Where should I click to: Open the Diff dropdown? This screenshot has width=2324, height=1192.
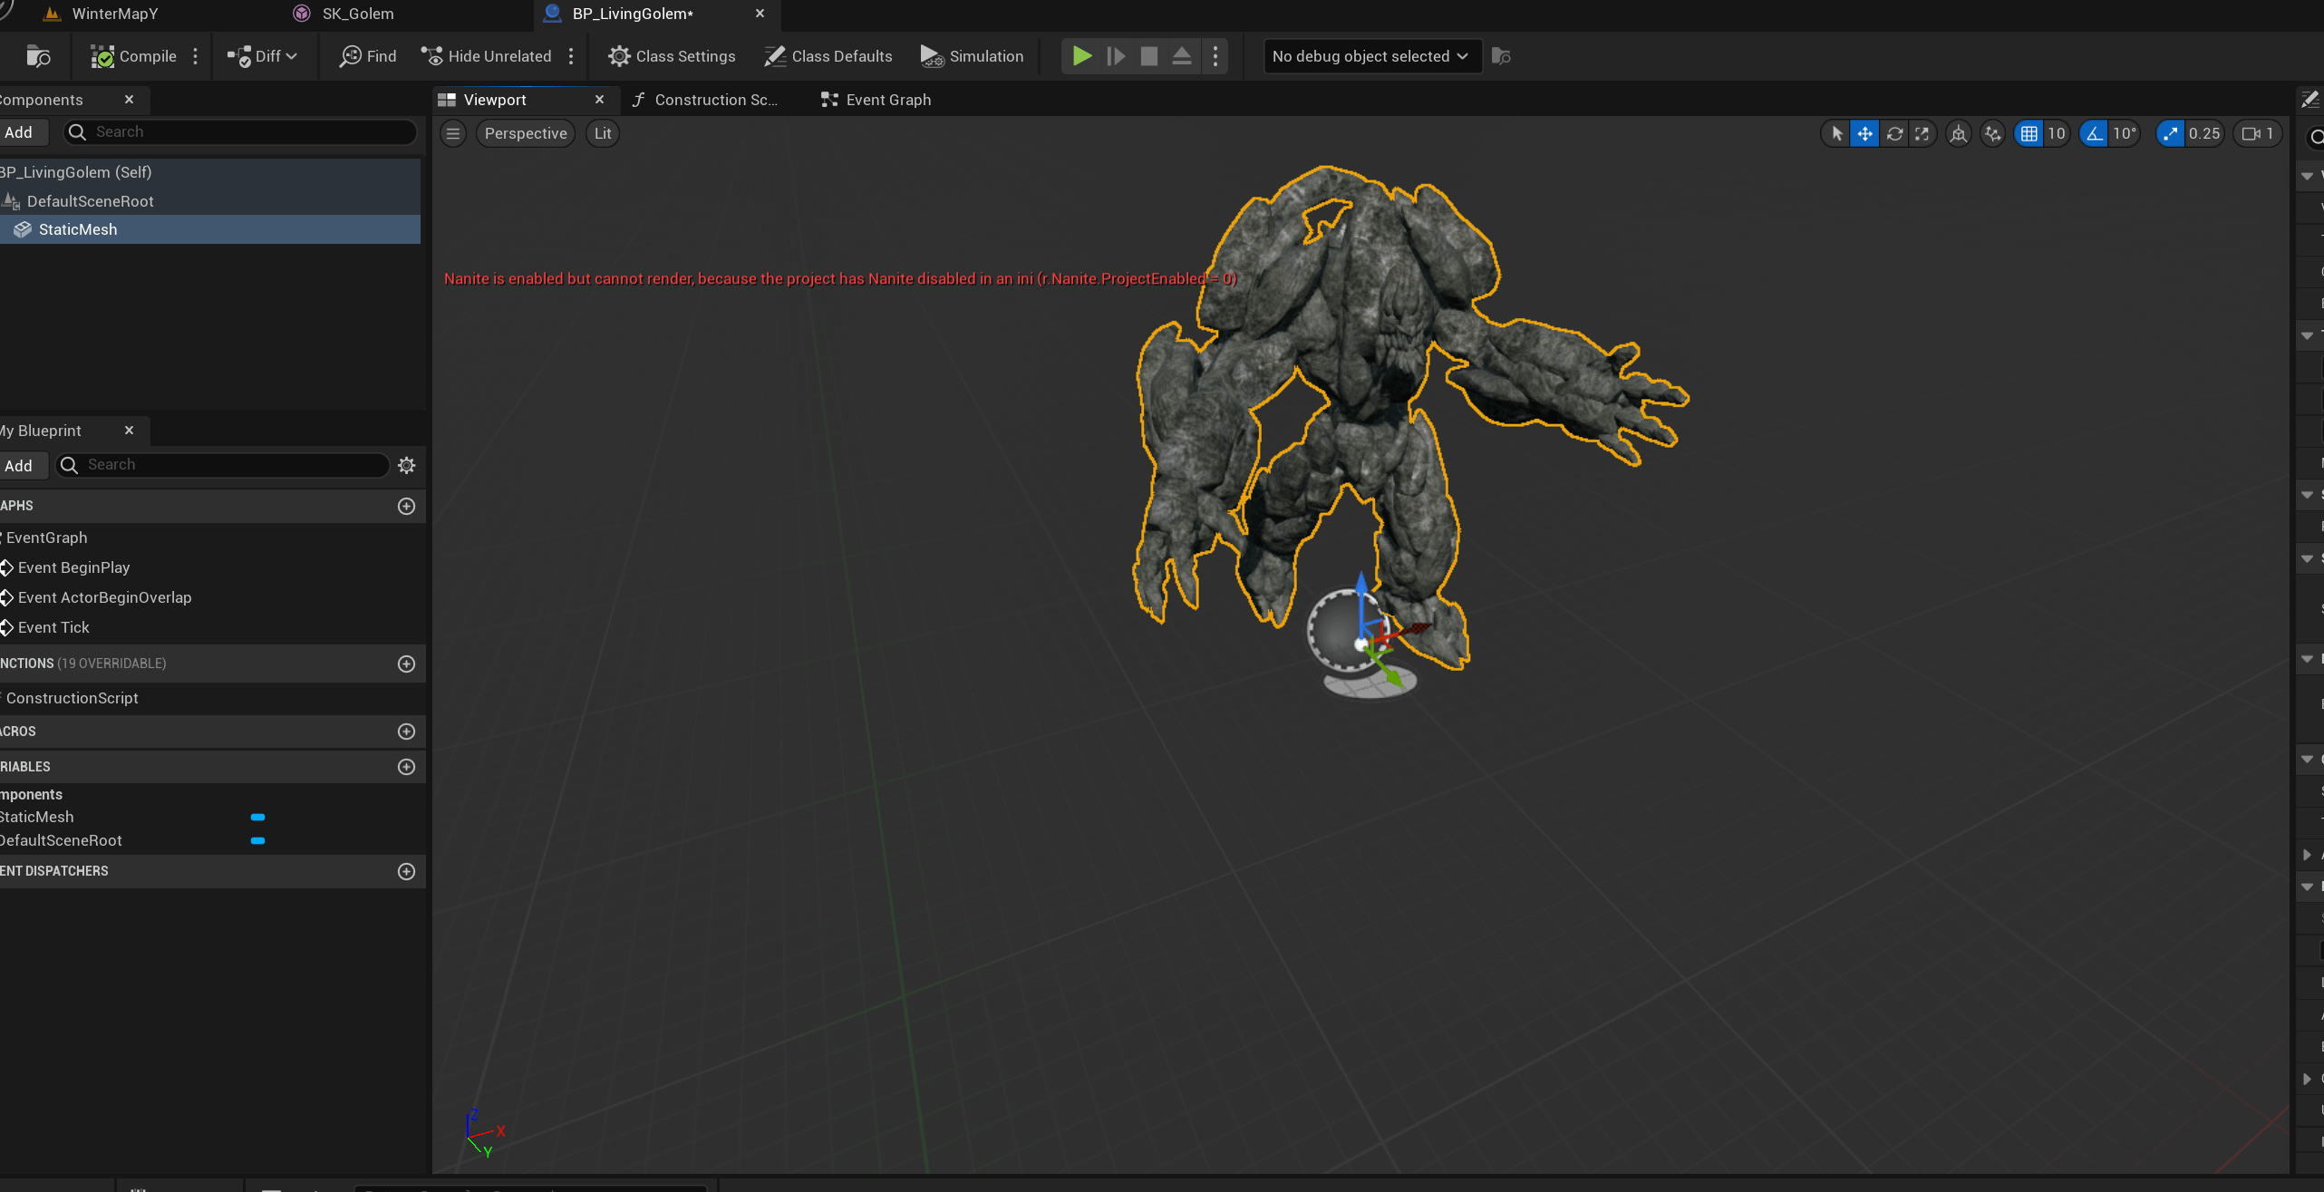pos(263,56)
